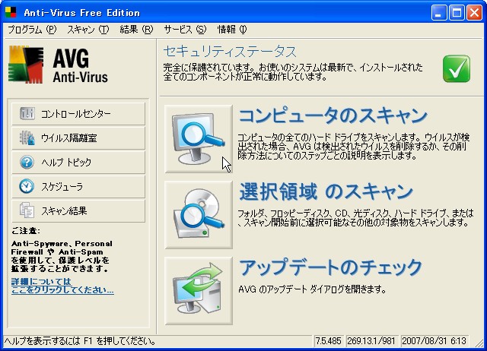Click the スキャン結果 documents icon
Image resolution: width=487 pixels, height=351 pixels.
click(27, 210)
